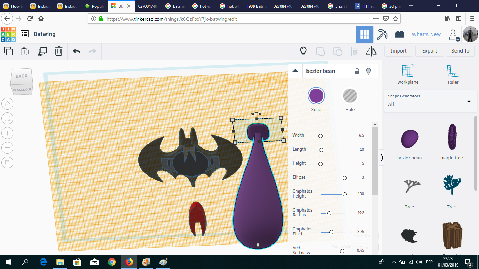Duplicate the selected shape

42,51
